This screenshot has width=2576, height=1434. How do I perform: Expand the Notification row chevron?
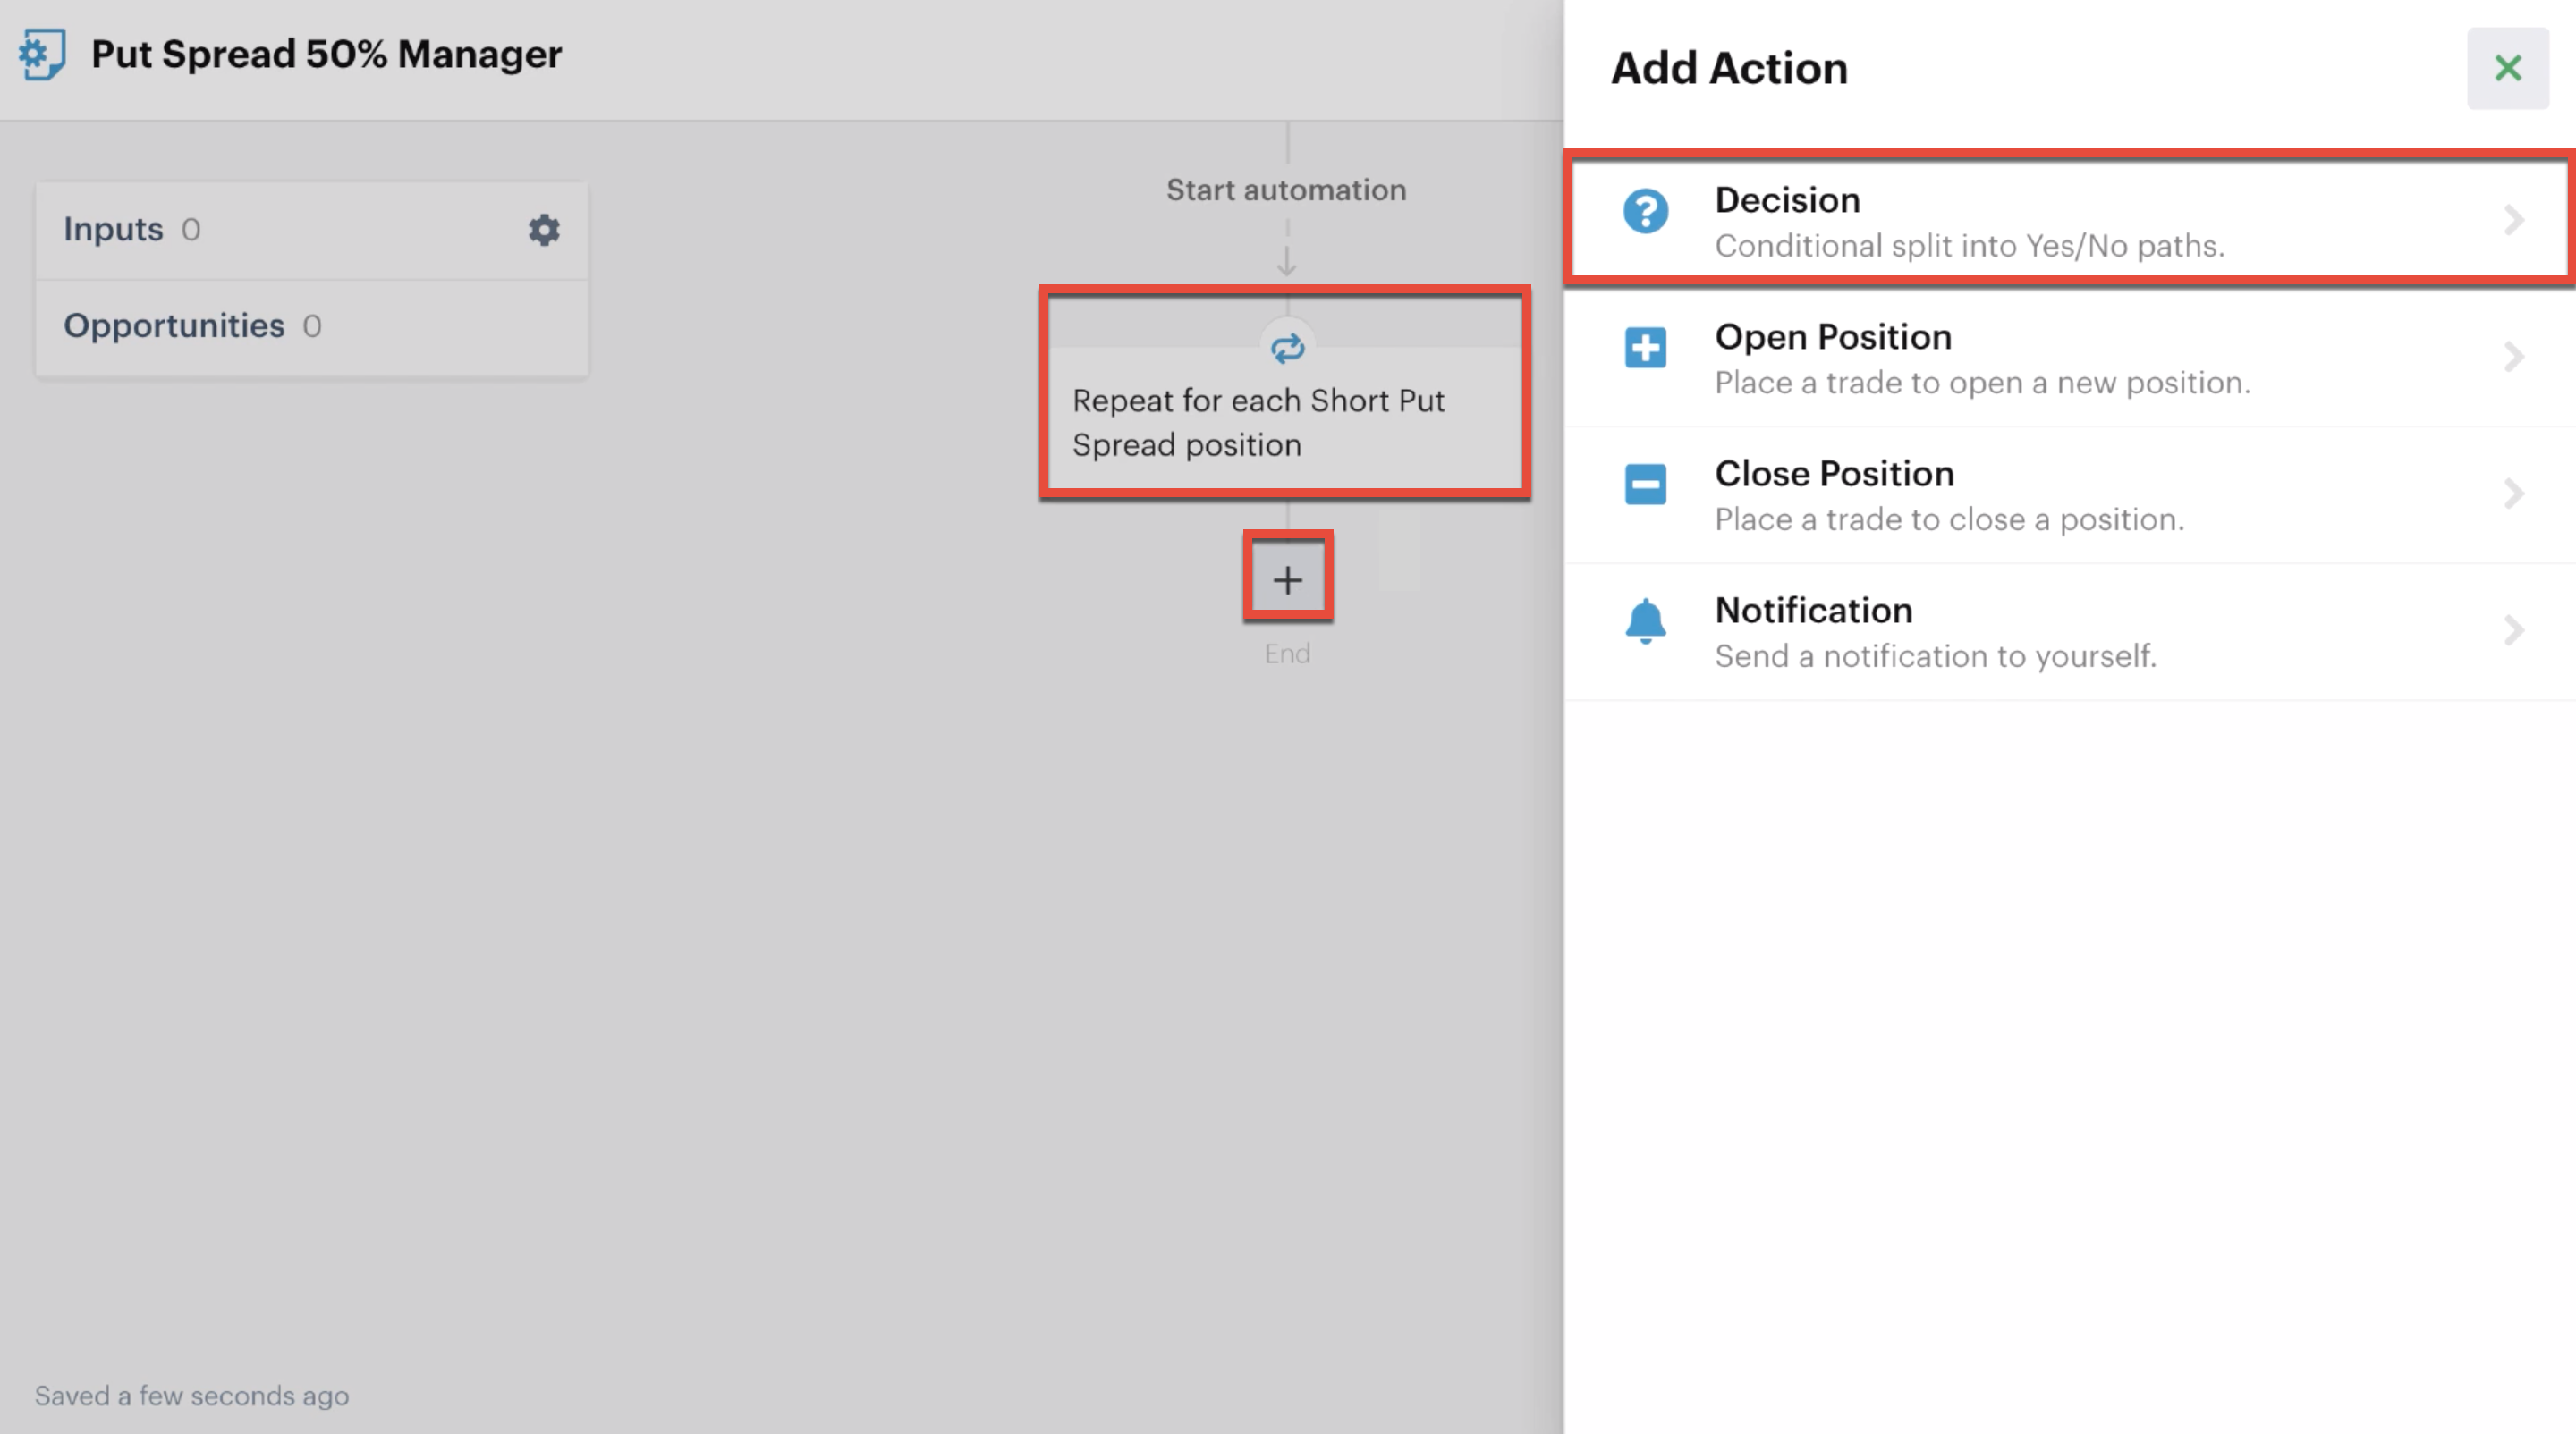pos(2514,630)
